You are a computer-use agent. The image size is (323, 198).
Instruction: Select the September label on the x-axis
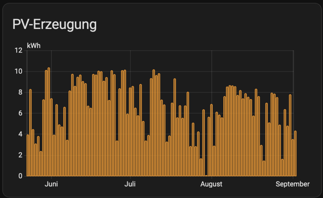click(x=293, y=184)
